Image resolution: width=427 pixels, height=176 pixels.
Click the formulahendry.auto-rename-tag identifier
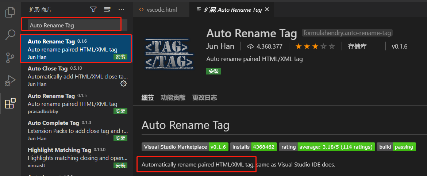347,33
